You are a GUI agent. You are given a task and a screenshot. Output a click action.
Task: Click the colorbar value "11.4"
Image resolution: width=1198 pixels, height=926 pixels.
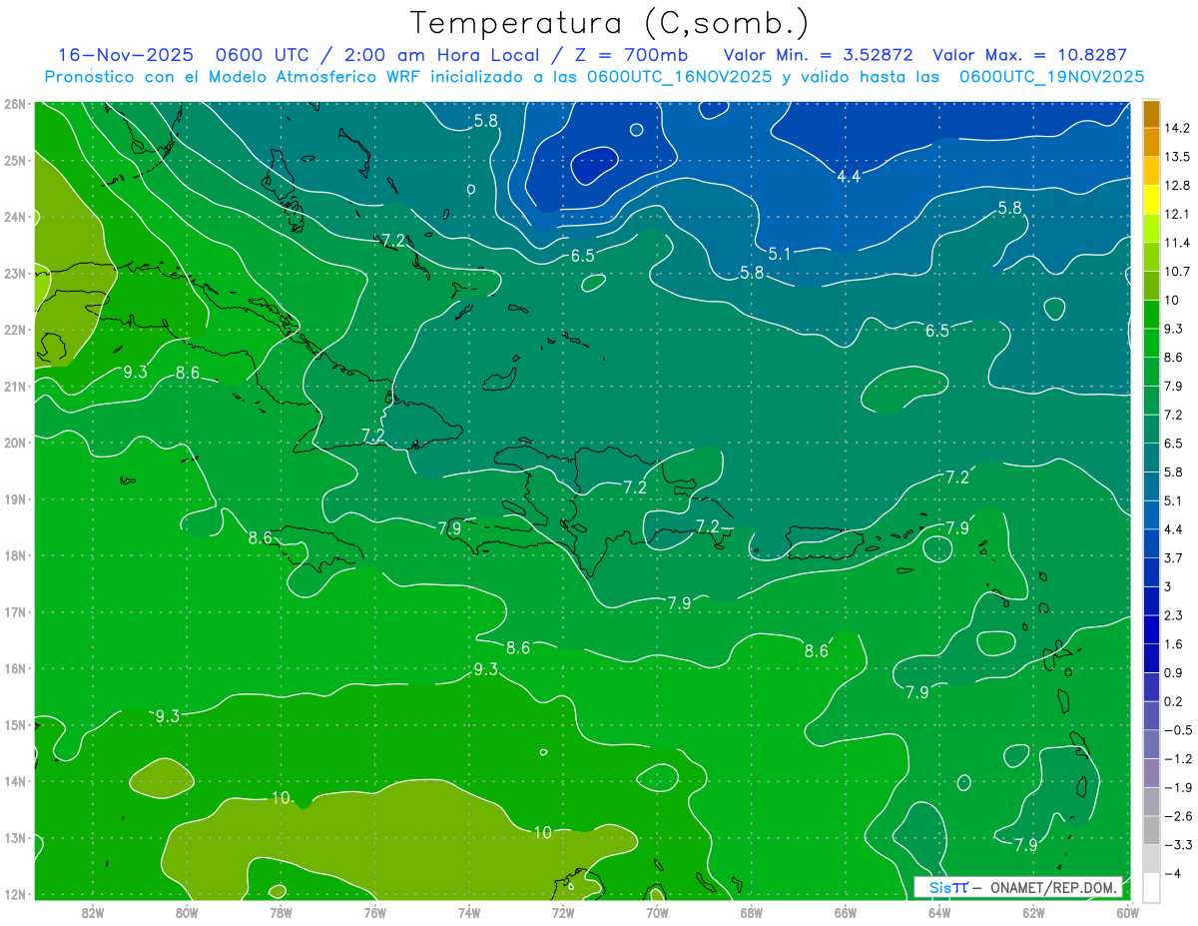pyautogui.click(x=1176, y=243)
